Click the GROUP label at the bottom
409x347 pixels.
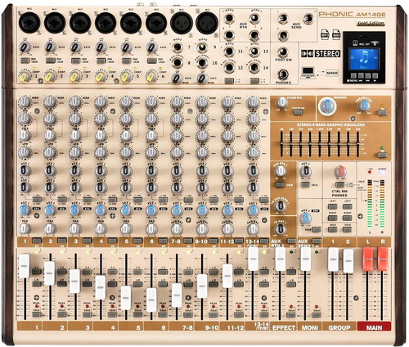(x=339, y=327)
